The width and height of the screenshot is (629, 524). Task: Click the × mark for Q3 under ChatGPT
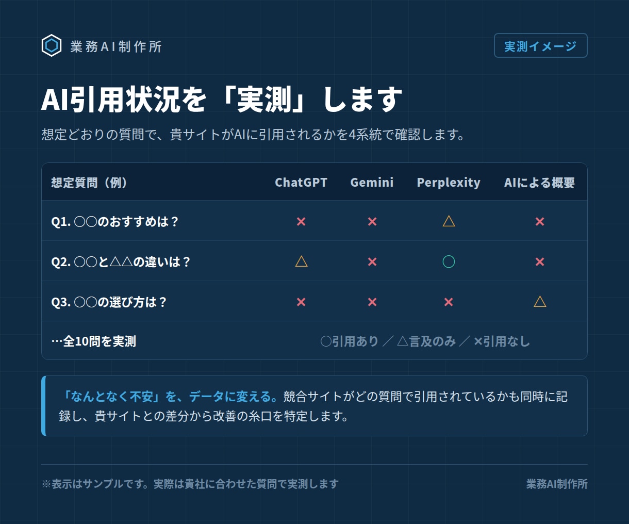coord(301,302)
